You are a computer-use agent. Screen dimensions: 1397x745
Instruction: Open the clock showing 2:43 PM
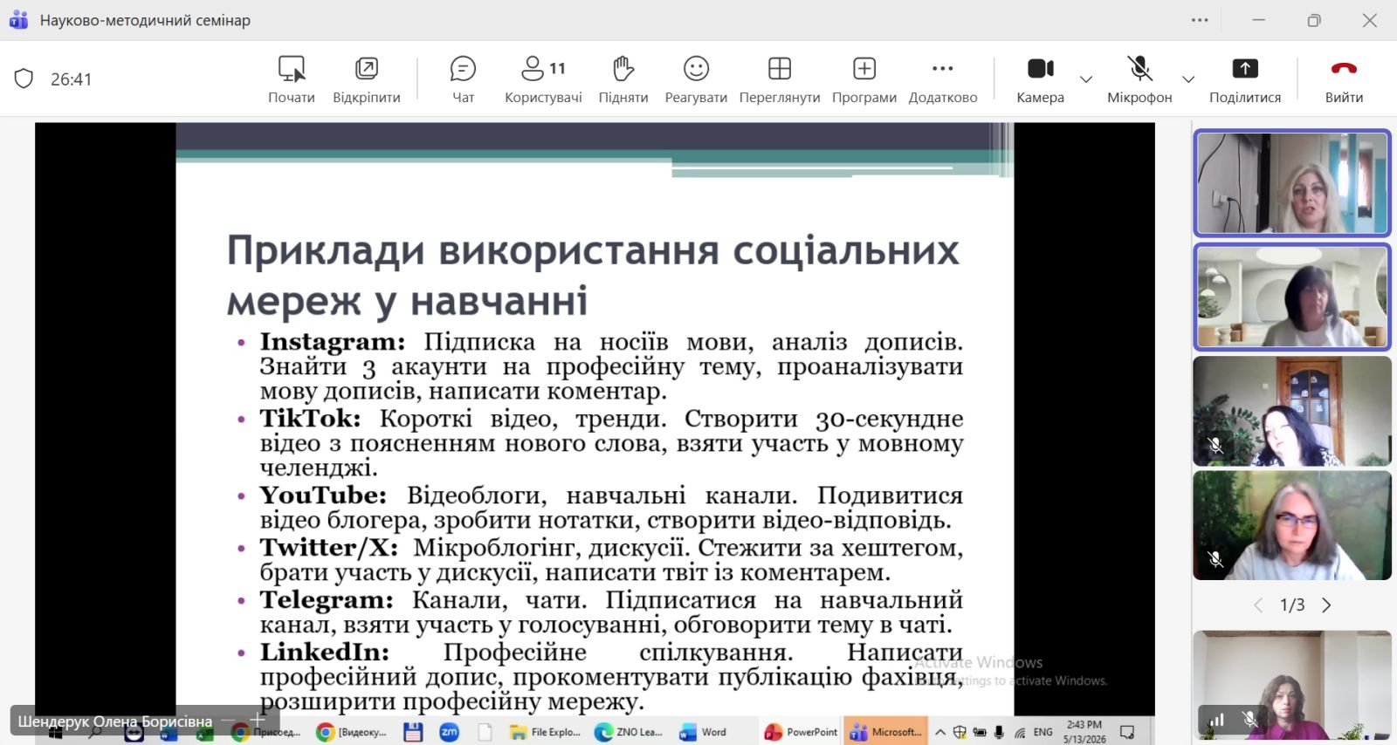click(x=1084, y=732)
